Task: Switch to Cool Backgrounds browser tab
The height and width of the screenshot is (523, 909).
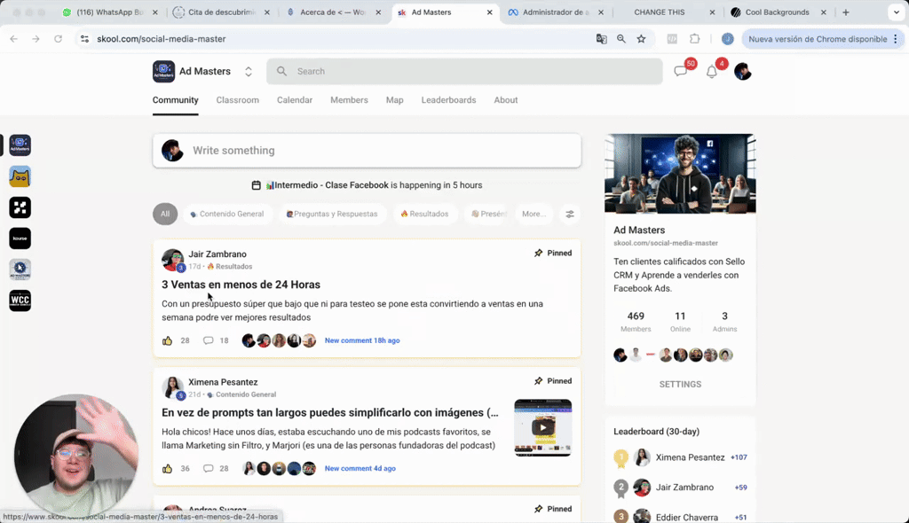Action: [x=779, y=12]
